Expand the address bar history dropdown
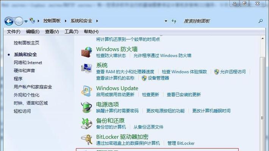Screen dimensions: 269x151 166,21
